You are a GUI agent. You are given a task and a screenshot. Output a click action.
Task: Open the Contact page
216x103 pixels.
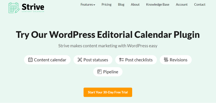200,5
